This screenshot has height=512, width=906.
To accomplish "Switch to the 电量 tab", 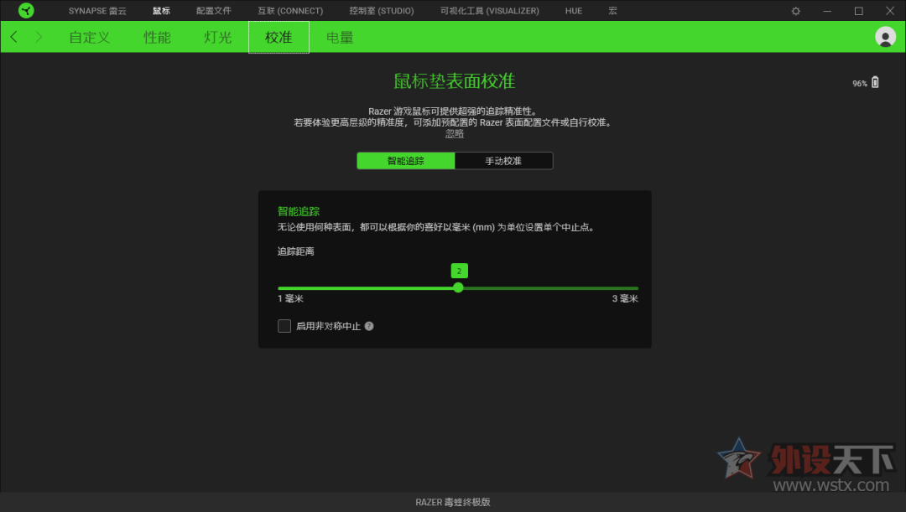I will click(340, 37).
